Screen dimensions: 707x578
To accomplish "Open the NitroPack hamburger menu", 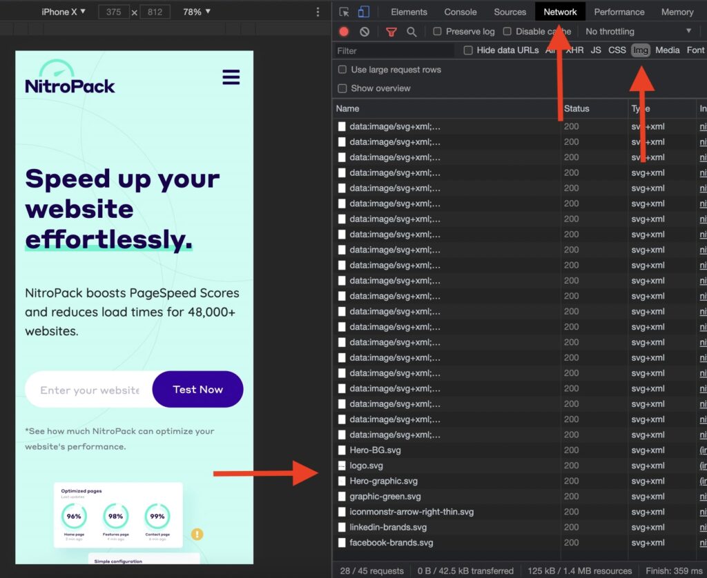I will 231,77.
